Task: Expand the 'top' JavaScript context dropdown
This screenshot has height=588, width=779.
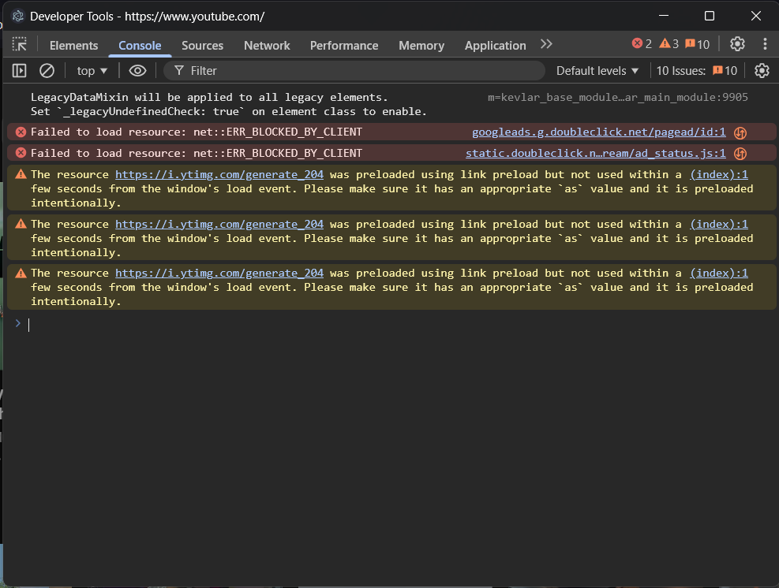Action: point(92,71)
